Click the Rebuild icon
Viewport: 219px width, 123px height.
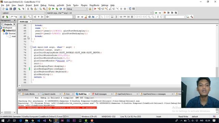pos(61,9)
